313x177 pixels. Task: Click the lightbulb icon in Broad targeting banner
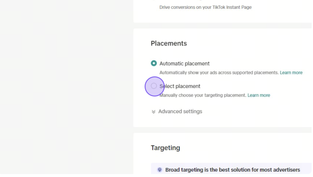(160, 170)
